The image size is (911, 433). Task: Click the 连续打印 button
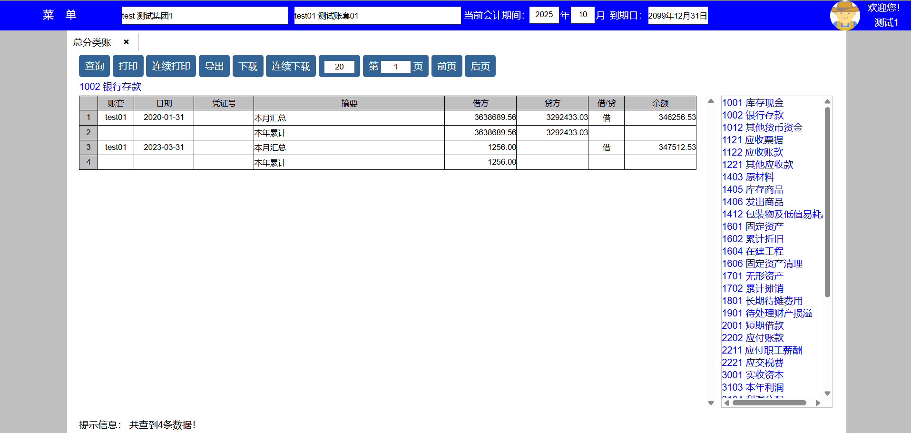[171, 66]
